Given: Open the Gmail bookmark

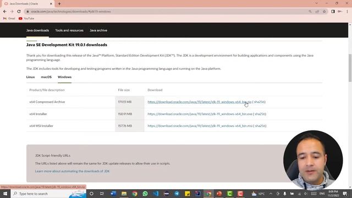Looking at the screenshot, I should [9, 18].
